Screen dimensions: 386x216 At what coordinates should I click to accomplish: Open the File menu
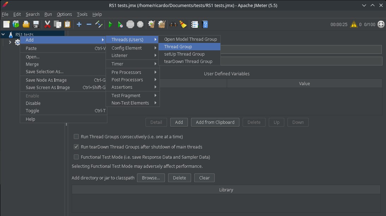click(x=5, y=14)
